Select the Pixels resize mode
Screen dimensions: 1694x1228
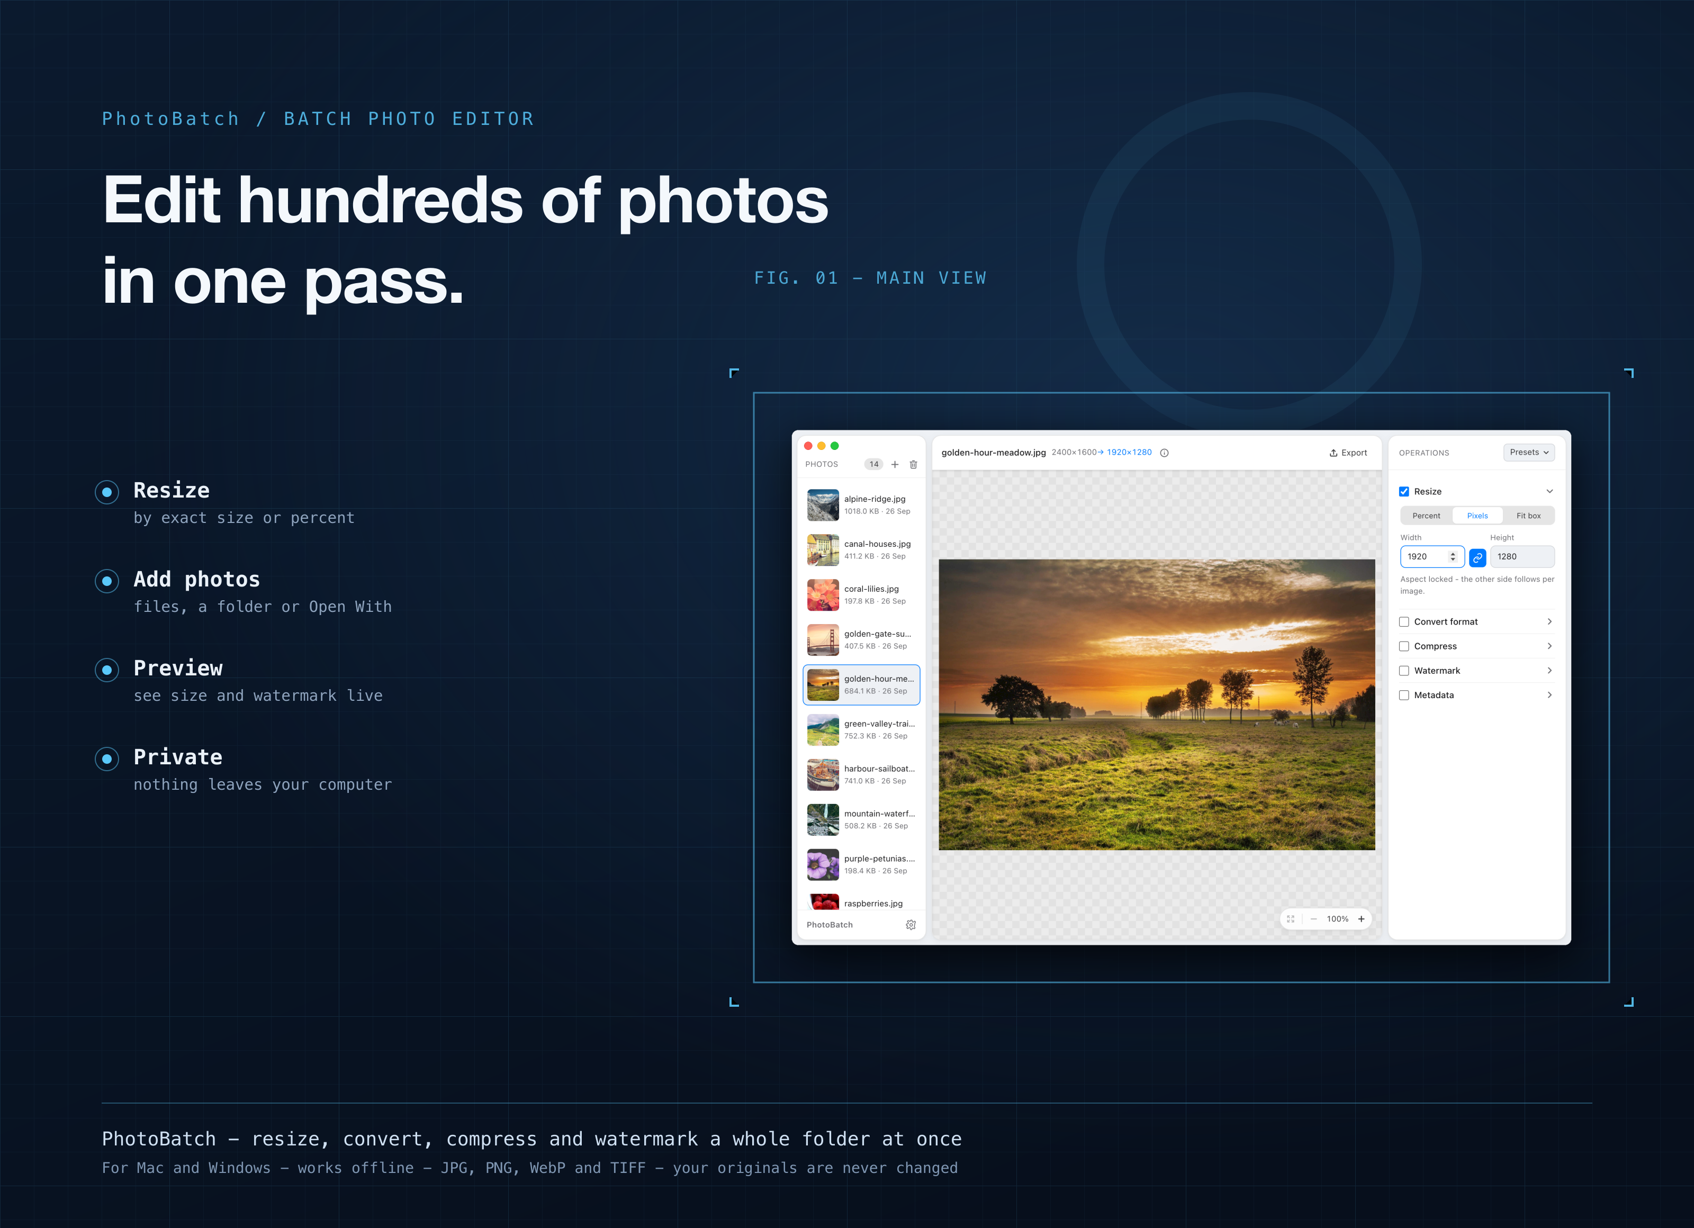(1477, 516)
